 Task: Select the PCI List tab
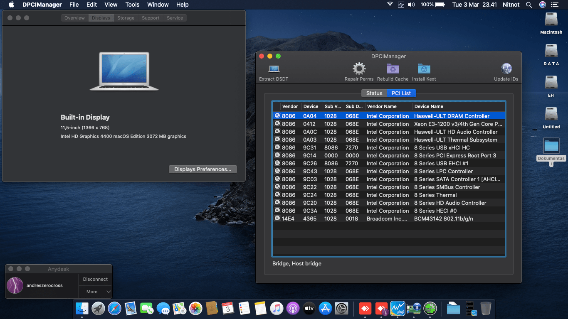pos(401,93)
